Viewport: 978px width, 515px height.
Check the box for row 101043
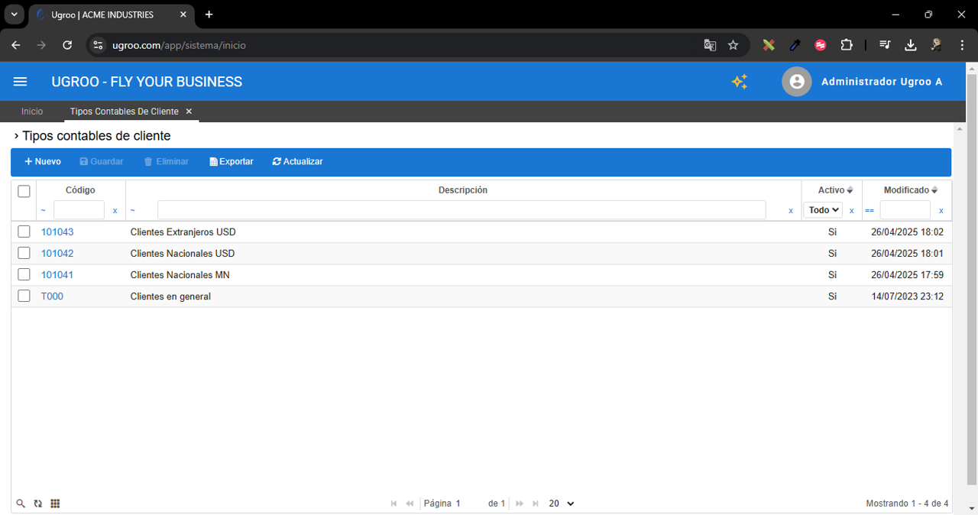(x=24, y=232)
